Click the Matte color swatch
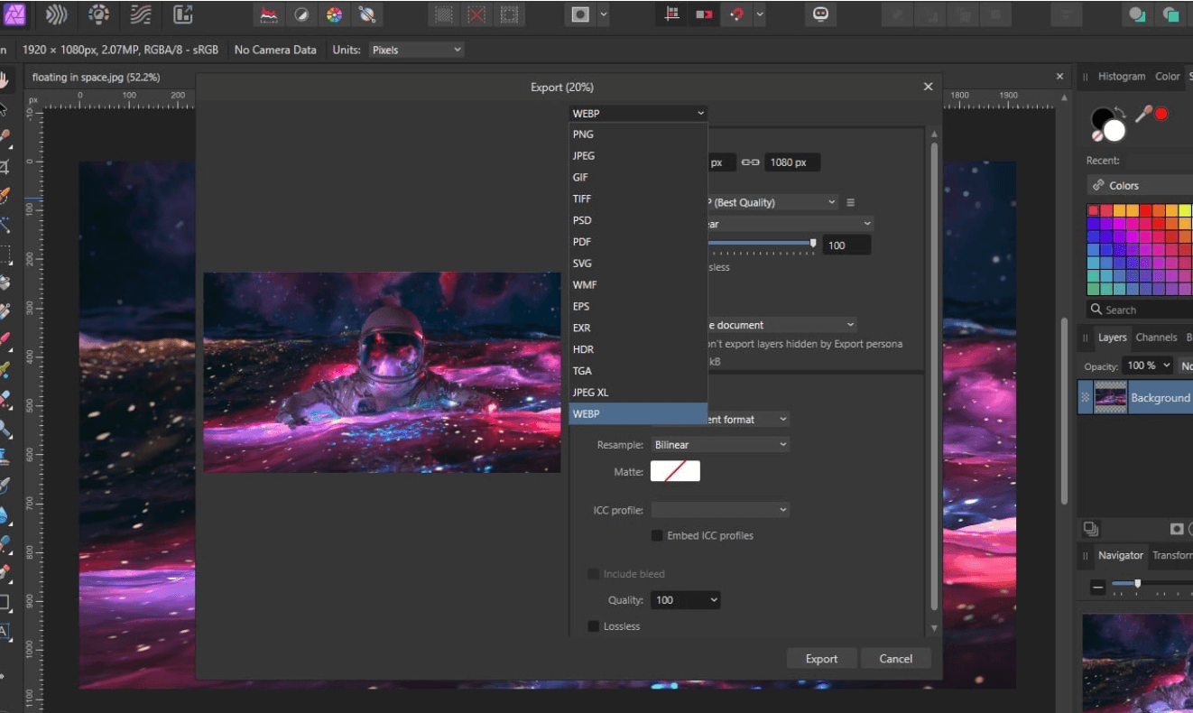This screenshot has height=713, width=1193. pyautogui.click(x=675, y=471)
